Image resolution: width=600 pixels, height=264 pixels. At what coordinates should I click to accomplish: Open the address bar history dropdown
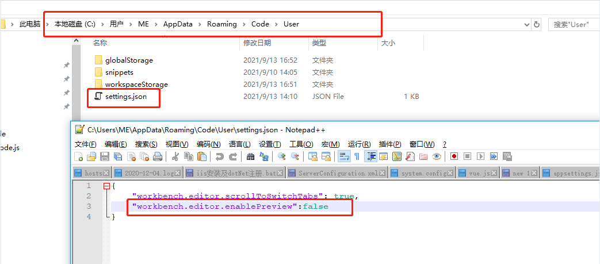click(526, 24)
